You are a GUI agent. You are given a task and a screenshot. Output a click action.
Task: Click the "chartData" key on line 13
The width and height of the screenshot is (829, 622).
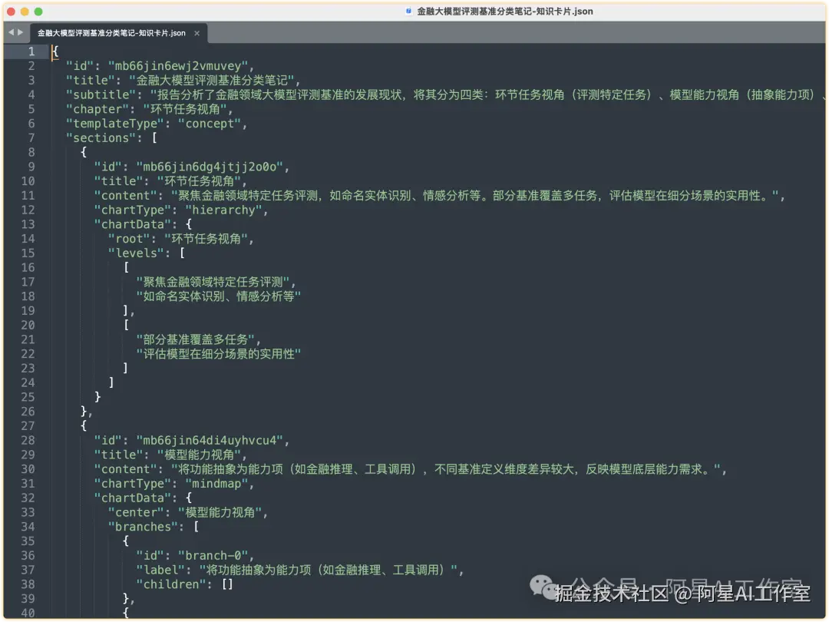pyautogui.click(x=133, y=224)
